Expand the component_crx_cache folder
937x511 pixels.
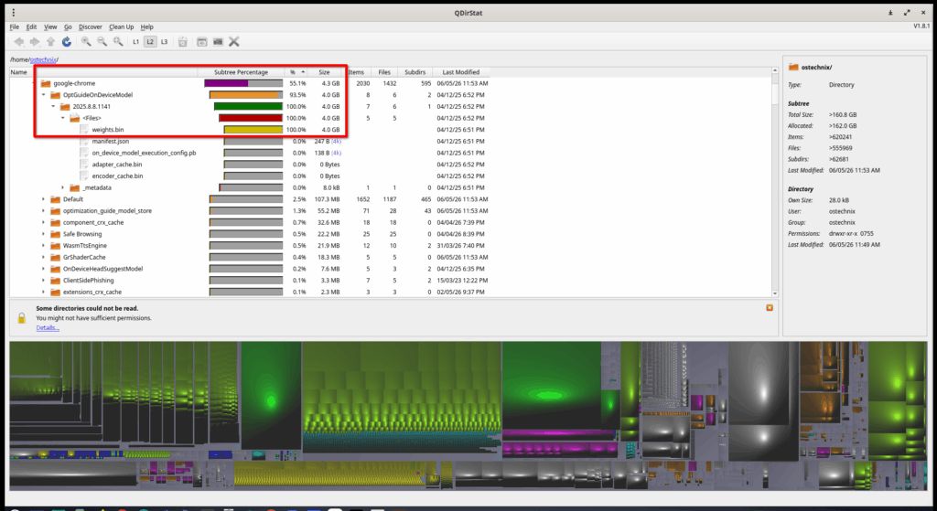click(x=44, y=223)
